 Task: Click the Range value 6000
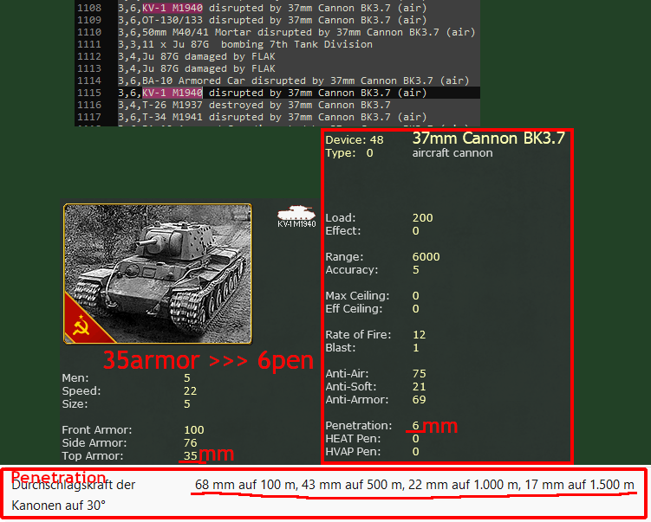click(426, 256)
